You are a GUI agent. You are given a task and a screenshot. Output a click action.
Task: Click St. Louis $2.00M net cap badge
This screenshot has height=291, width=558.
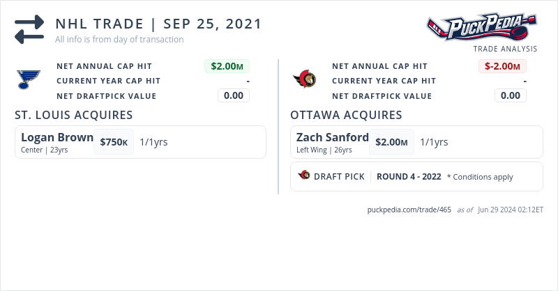[x=227, y=66]
